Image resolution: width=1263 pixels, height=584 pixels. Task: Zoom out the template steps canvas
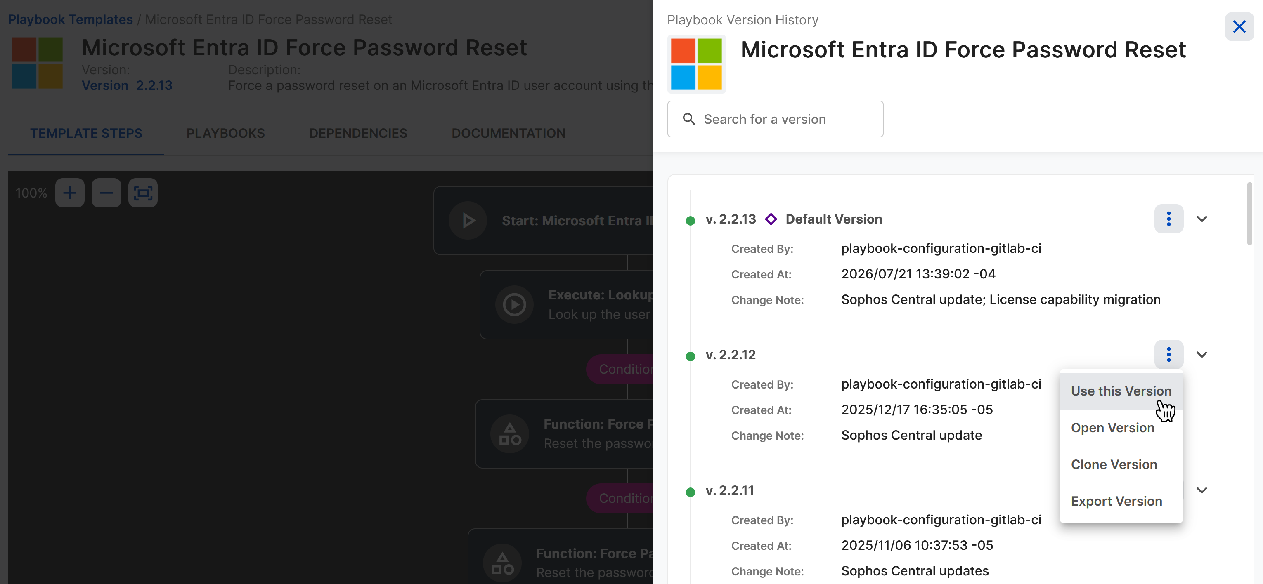[x=106, y=193]
